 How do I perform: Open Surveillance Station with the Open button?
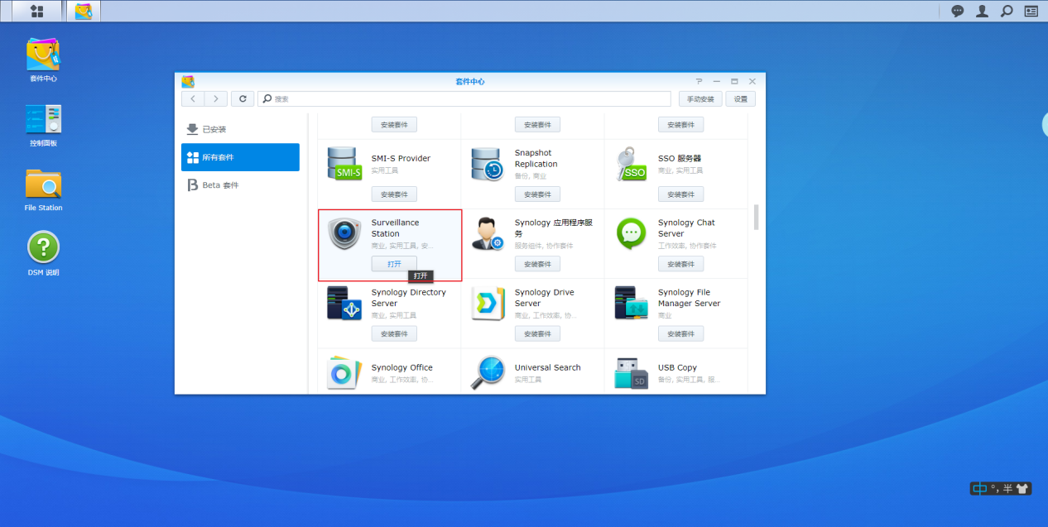click(x=394, y=264)
